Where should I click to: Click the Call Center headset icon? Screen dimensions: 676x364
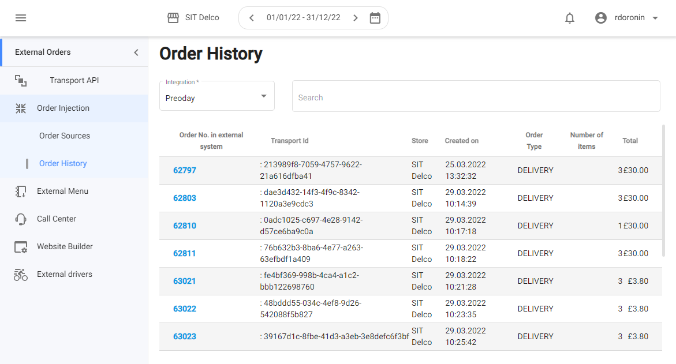click(x=21, y=219)
